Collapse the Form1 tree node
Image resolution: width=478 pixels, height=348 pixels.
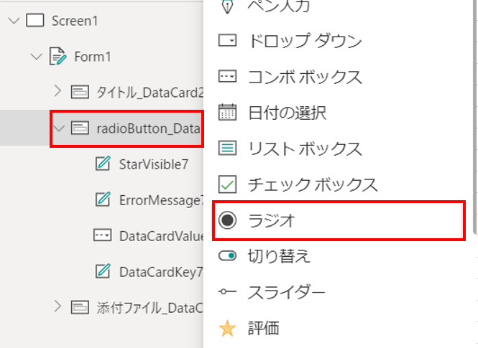pyautogui.click(x=36, y=56)
